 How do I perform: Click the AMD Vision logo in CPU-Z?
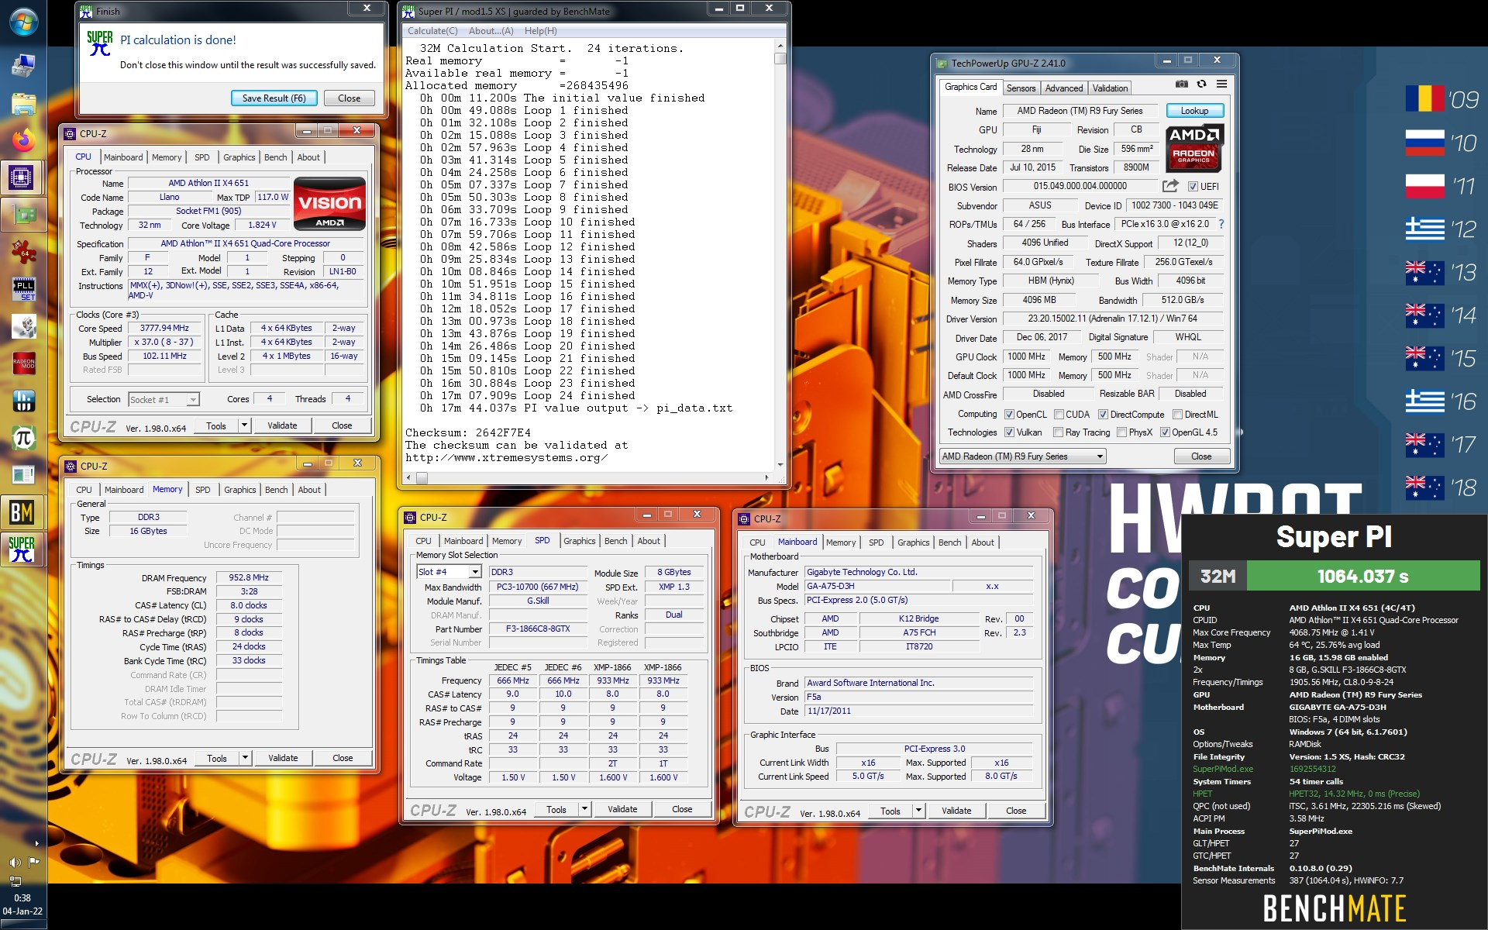tap(329, 204)
